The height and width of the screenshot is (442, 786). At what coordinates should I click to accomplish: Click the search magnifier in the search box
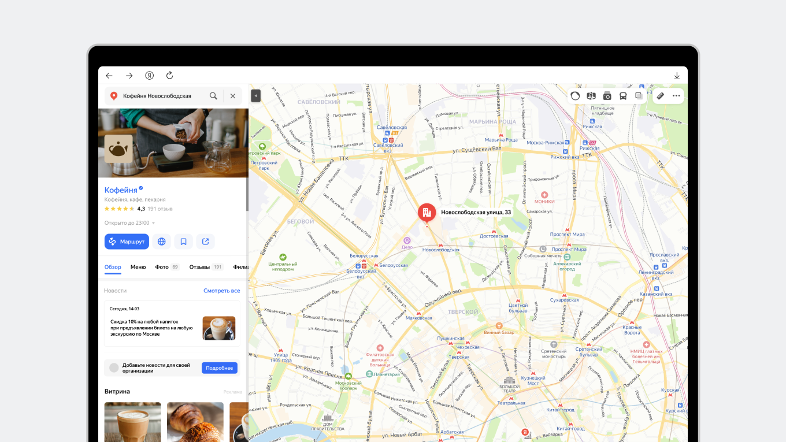coord(213,96)
